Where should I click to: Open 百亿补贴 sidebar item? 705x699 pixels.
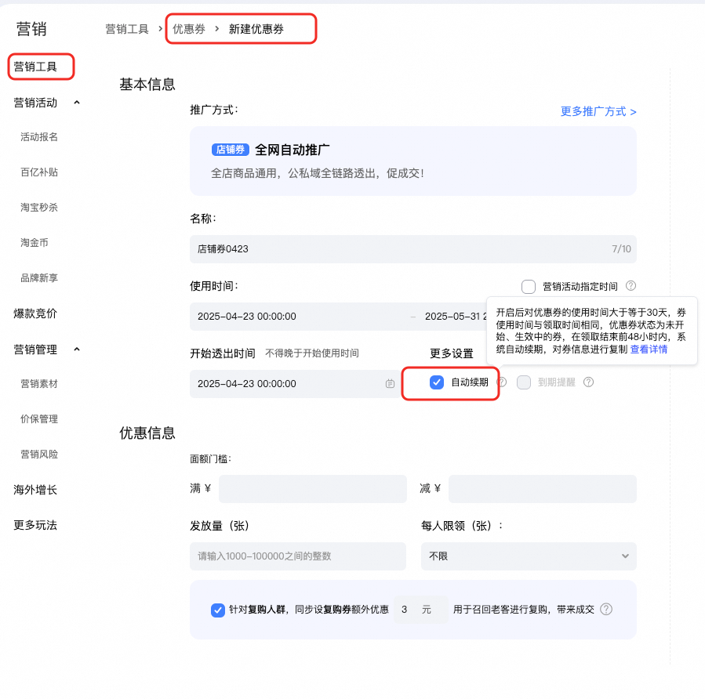click(39, 172)
